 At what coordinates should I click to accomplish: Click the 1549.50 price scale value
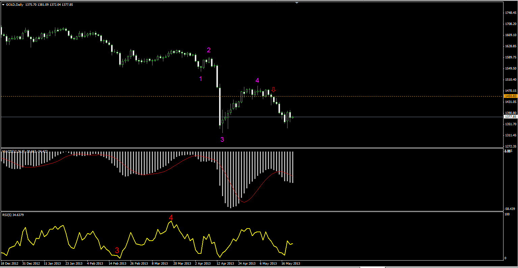coord(511,69)
